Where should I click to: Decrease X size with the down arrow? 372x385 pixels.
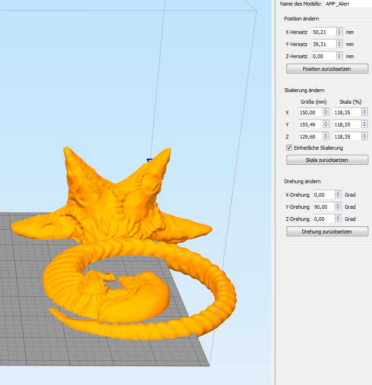(x=326, y=114)
